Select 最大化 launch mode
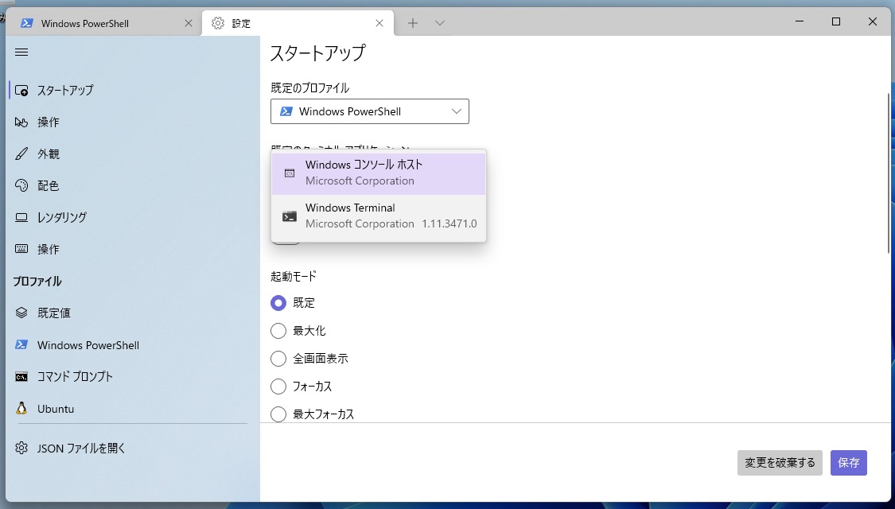Viewport: 895px width, 509px height. point(298,331)
